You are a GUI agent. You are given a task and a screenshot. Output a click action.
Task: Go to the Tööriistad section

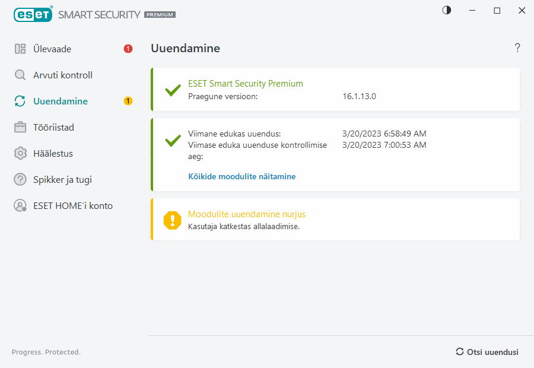[53, 128]
